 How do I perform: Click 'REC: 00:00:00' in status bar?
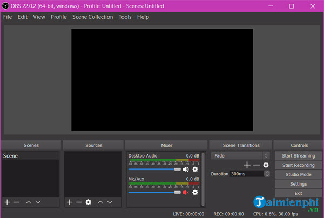tap(228, 214)
